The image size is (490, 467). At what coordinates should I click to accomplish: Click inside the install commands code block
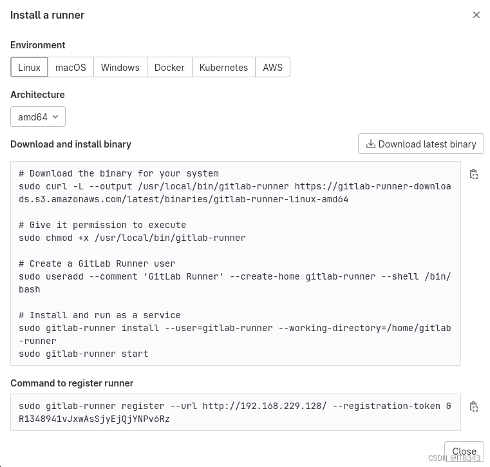pos(236,263)
